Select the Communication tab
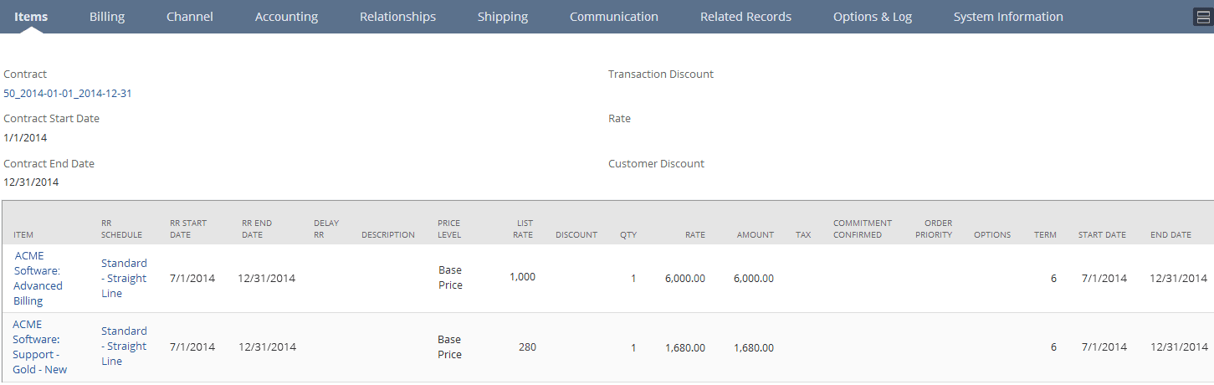 click(614, 17)
